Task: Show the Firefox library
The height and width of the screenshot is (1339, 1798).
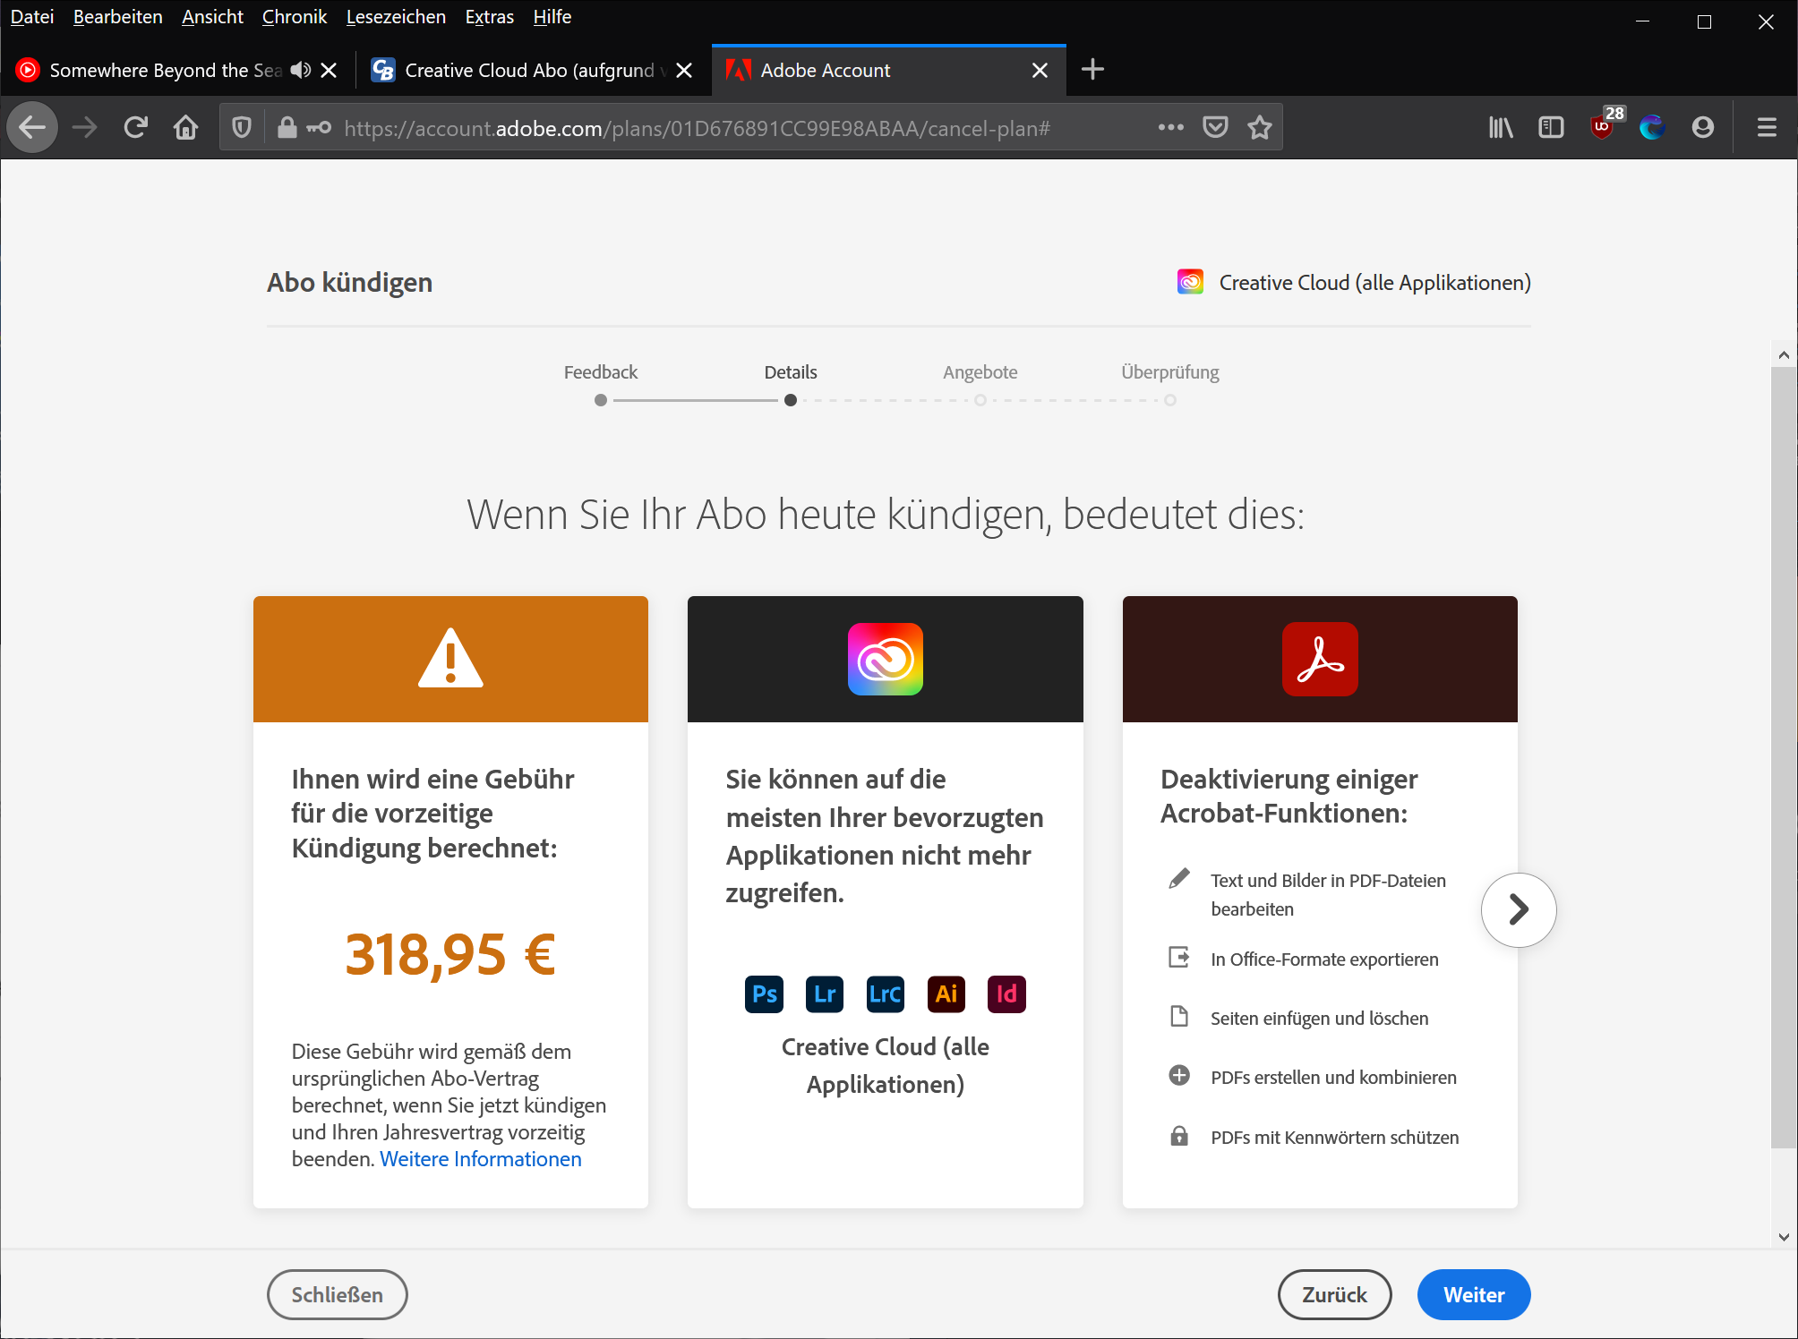Action: coord(1500,128)
